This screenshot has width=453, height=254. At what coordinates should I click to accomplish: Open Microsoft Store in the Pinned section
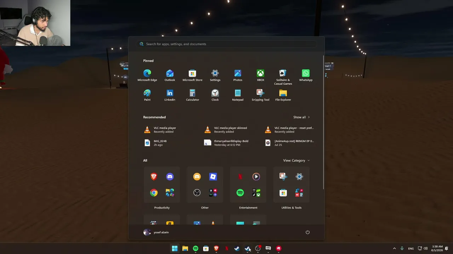click(x=193, y=75)
